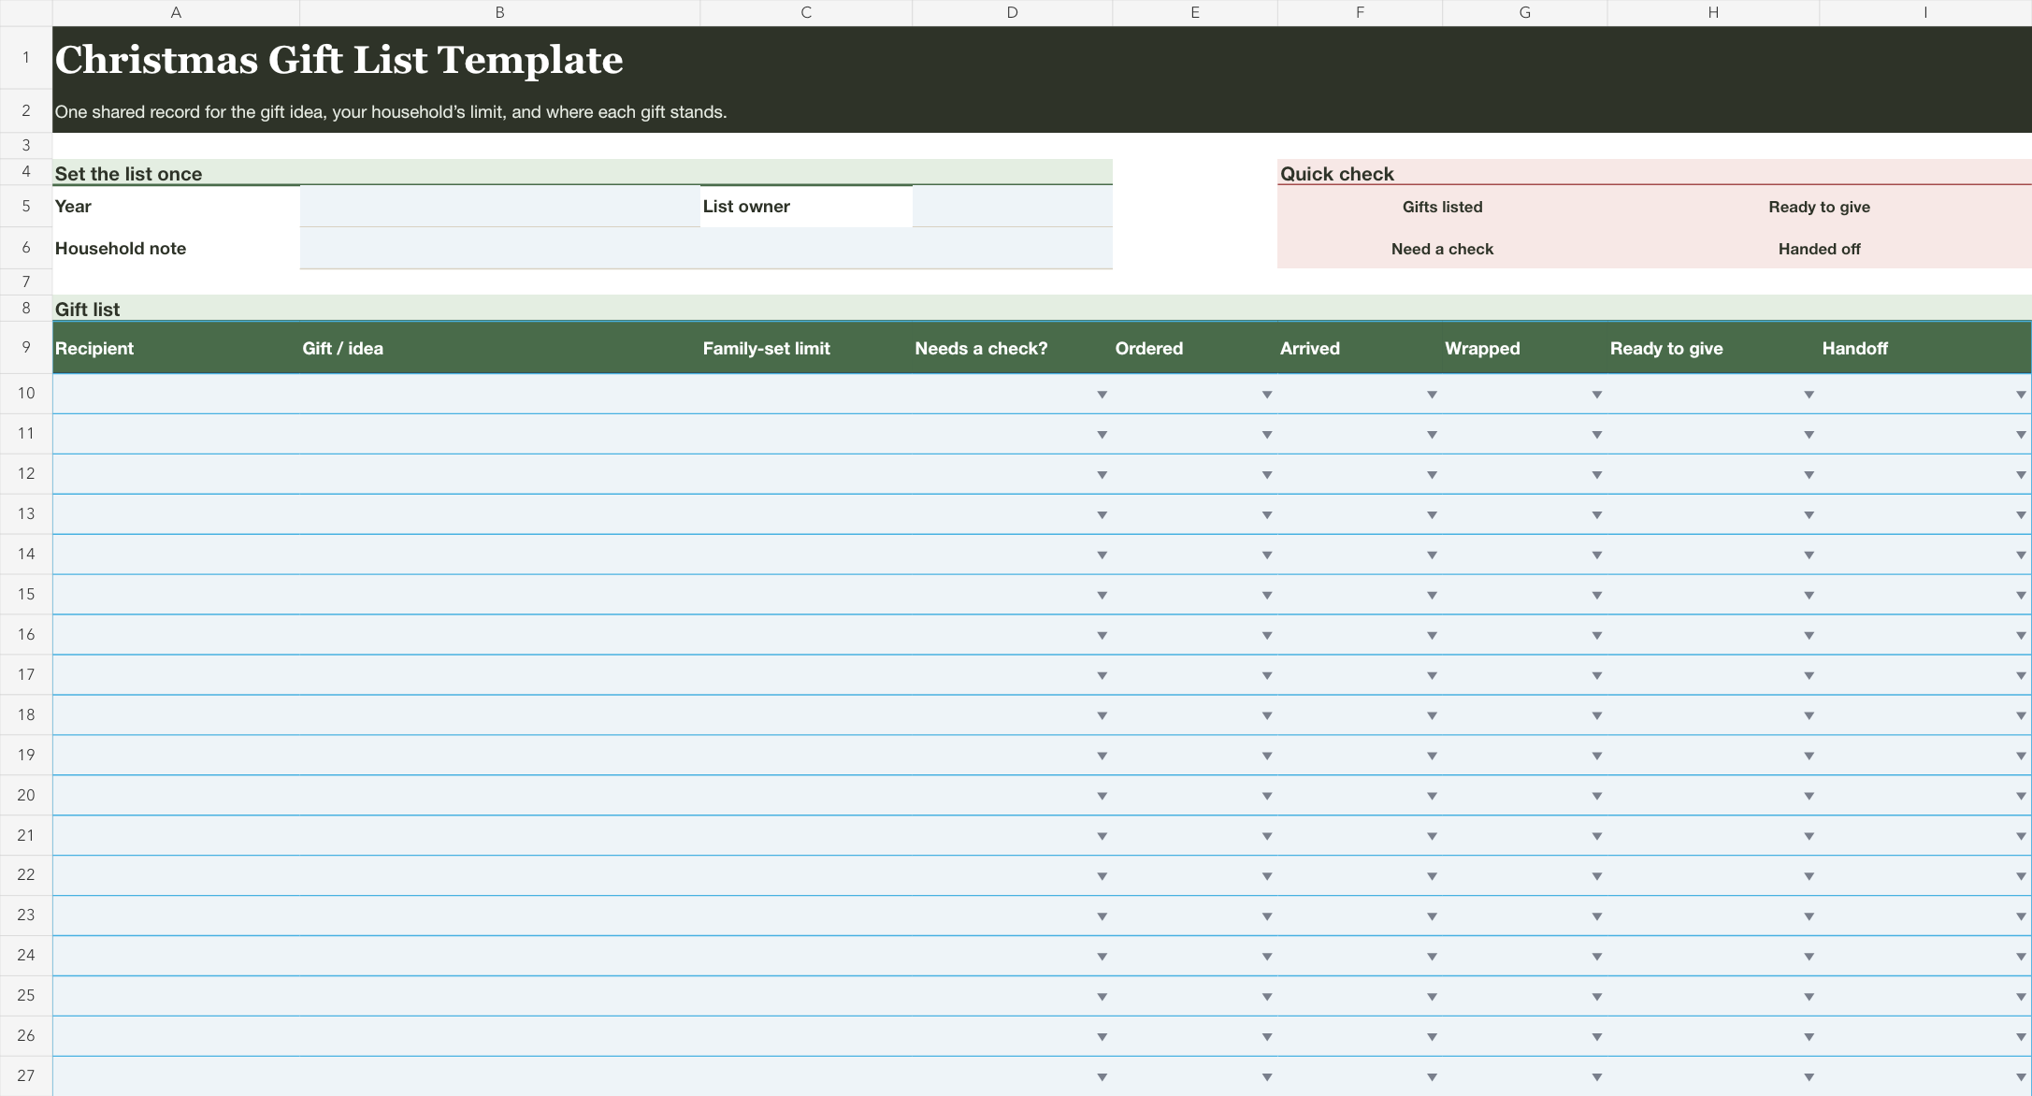Open the Handoff dropdown in row 15

[x=2021, y=596]
